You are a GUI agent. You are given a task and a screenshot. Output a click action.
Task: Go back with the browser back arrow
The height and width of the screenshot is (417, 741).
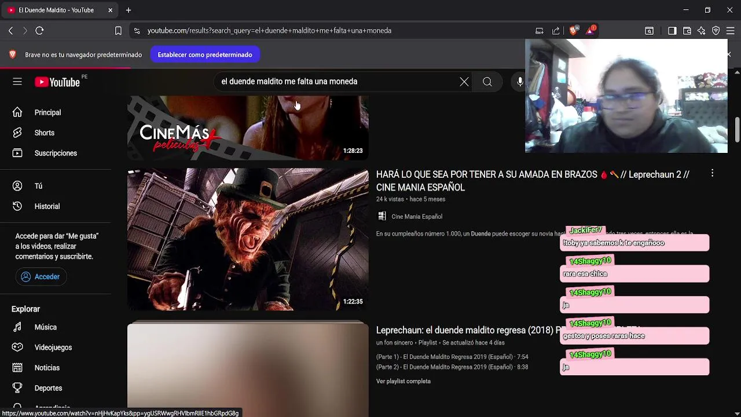[x=10, y=31]
